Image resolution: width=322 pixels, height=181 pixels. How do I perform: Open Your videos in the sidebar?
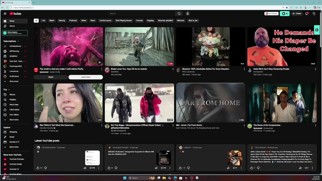(15, 115)
